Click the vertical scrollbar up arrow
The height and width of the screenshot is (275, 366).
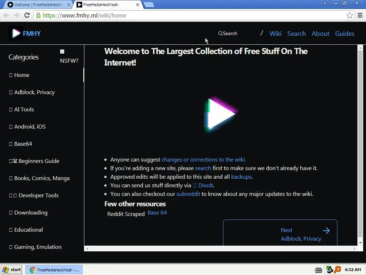(x=360, y=48)
